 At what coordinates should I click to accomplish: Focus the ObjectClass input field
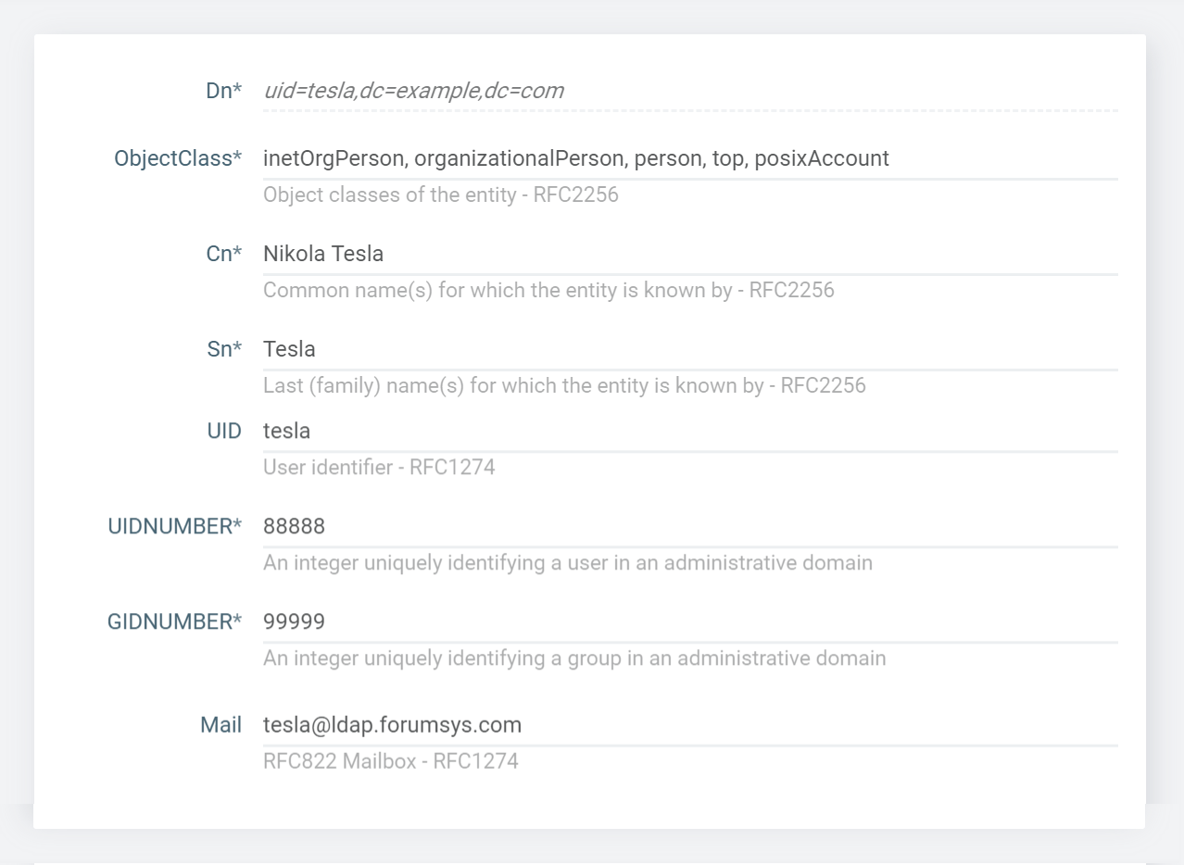689,158
